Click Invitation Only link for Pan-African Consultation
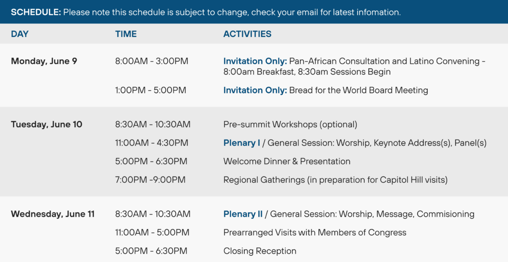 point(255,61)
